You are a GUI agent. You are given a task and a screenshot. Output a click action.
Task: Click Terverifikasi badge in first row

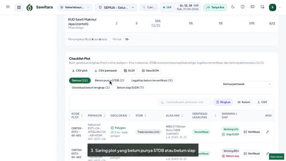tap(201, 132)
